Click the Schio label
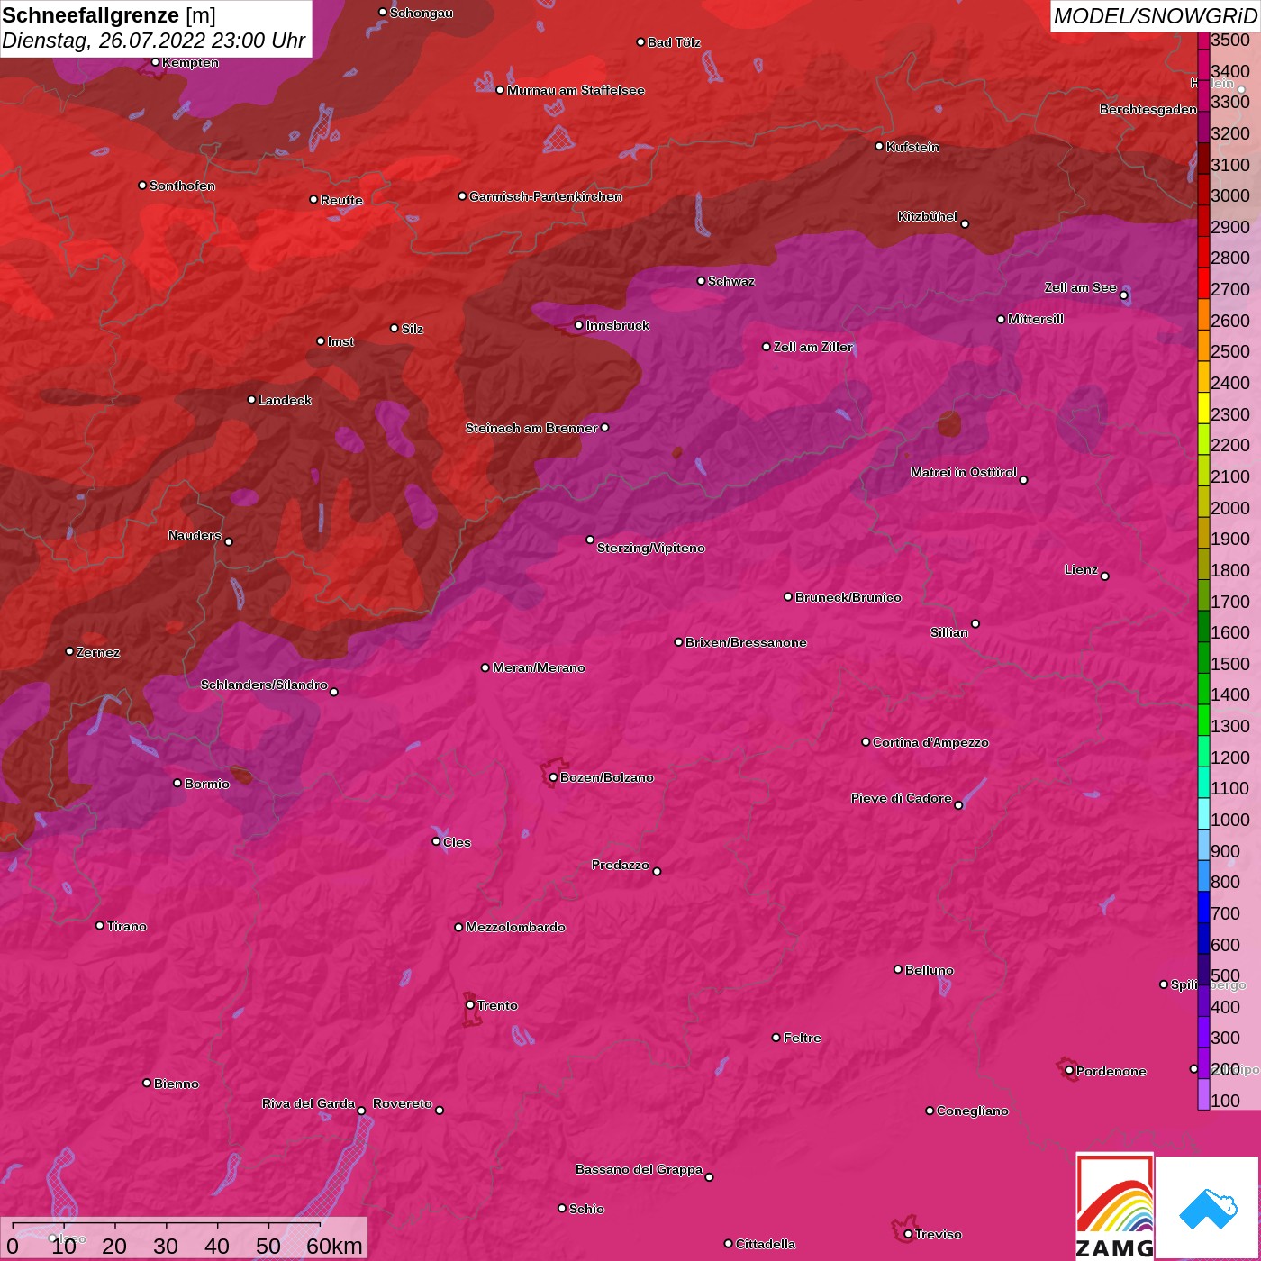Image resolution: width=1261 pixels, height=1261 pixels. pos(586,1209)
